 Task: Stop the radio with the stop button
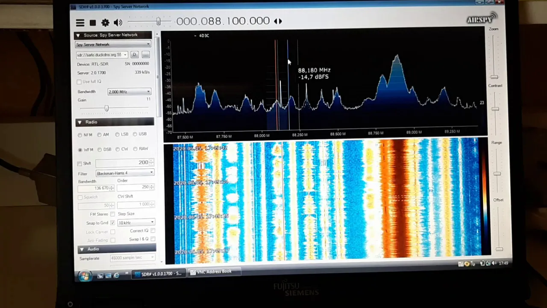point(93,23)
